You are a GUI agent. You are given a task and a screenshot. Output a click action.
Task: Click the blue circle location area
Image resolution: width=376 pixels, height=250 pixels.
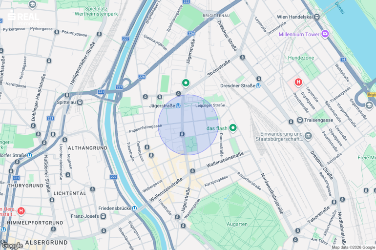point(188,125)
